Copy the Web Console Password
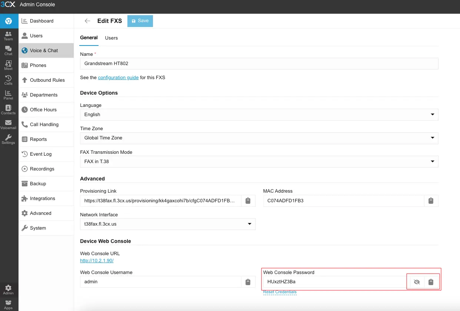Image resolution: width=460 pixels, height=311 pixels. [431, 282]
